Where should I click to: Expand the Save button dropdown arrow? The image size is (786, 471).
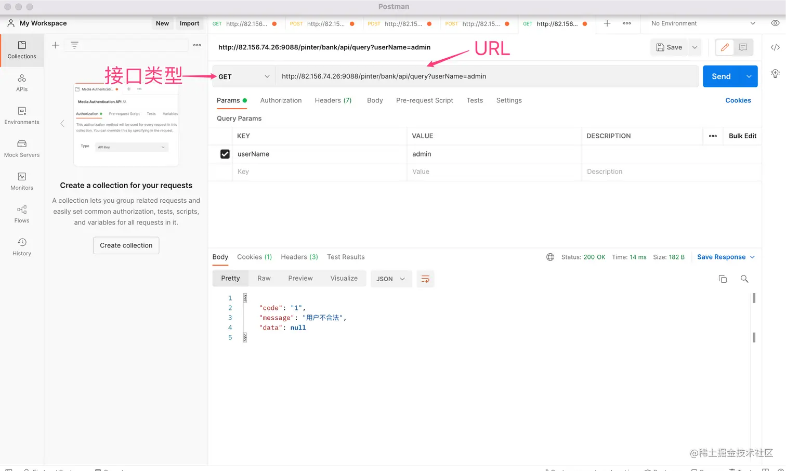pyautogui.click(x=695, y=47)
